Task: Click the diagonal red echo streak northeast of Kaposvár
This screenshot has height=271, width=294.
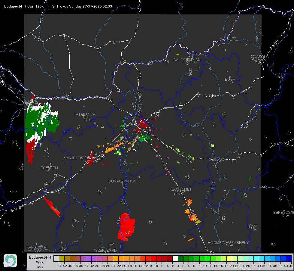Action: click(x=52, y=207)
